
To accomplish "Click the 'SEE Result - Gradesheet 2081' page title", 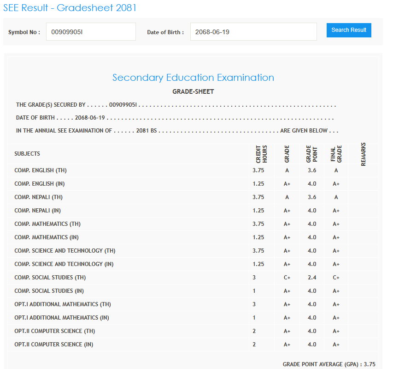I will click(70, 8).
